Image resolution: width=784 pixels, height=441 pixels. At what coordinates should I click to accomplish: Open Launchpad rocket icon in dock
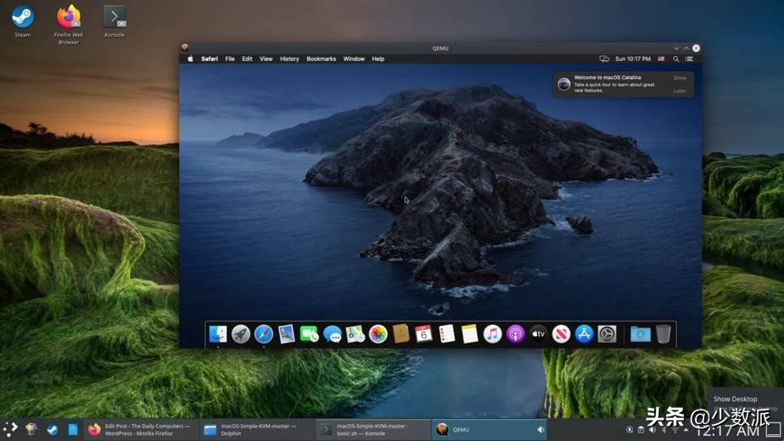241,334
